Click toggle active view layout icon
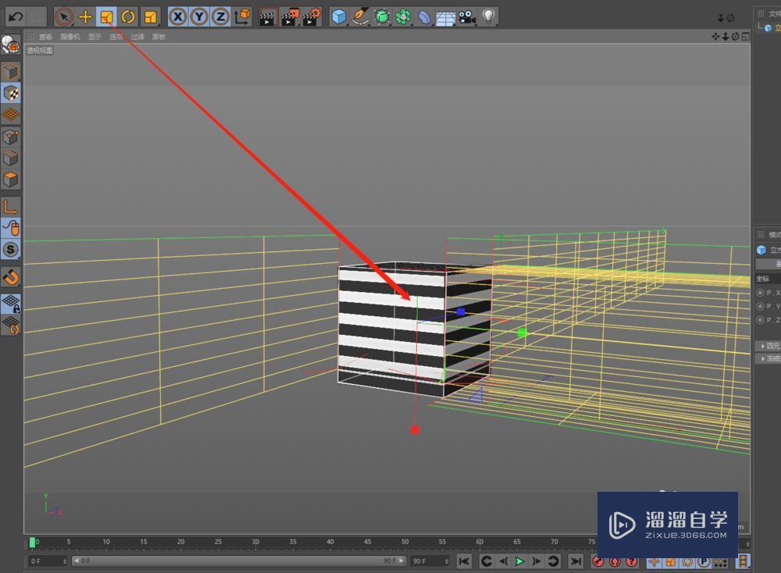Screen dimensions: 781x573 [746, 37]
